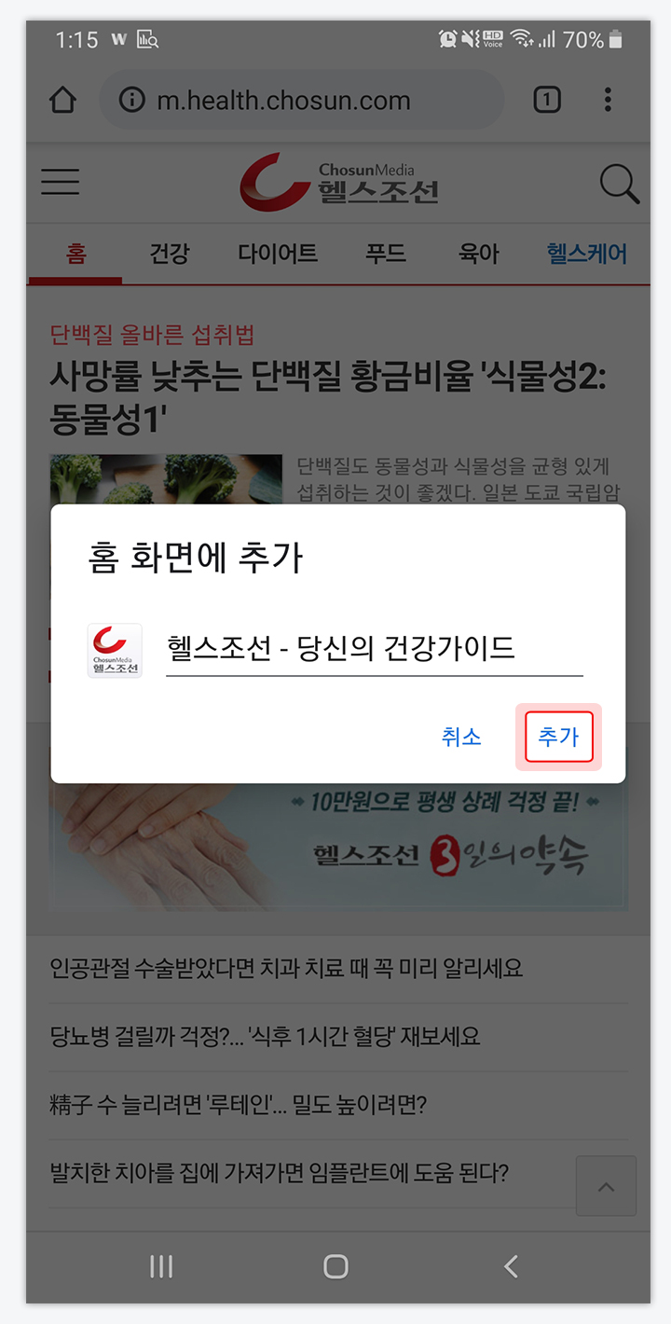Dismiss dialog with 취소 button
The image size is (671, 1324).
point(461,737)
